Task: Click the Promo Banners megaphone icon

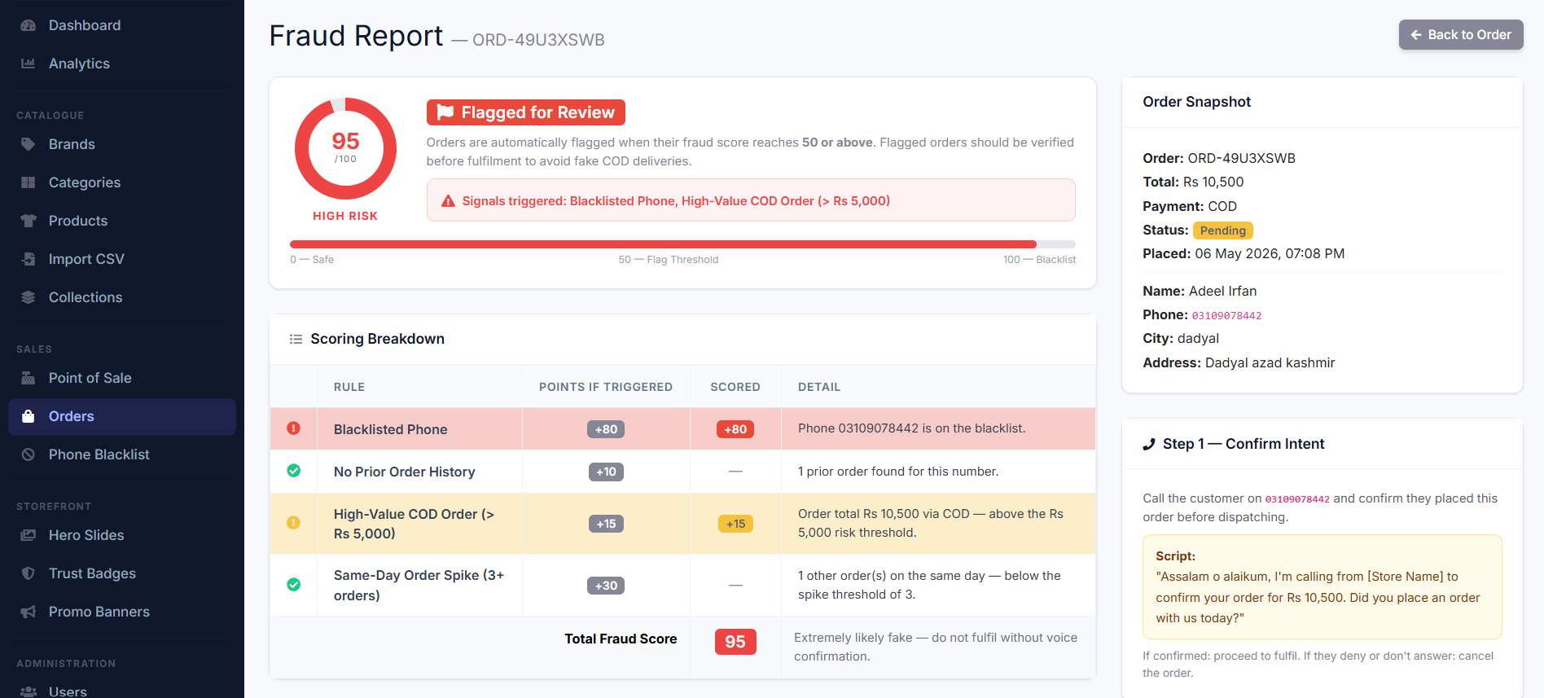Action: pyautogui.click(x=28, y=612)
